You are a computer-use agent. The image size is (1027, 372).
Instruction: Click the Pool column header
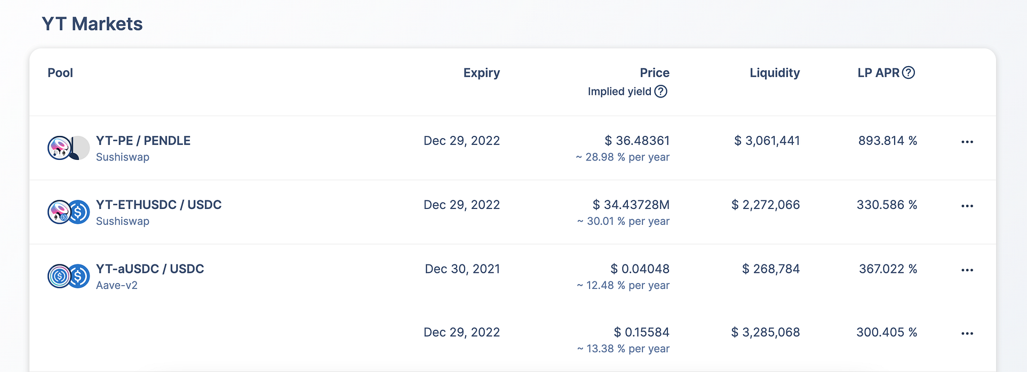point(60,73)
